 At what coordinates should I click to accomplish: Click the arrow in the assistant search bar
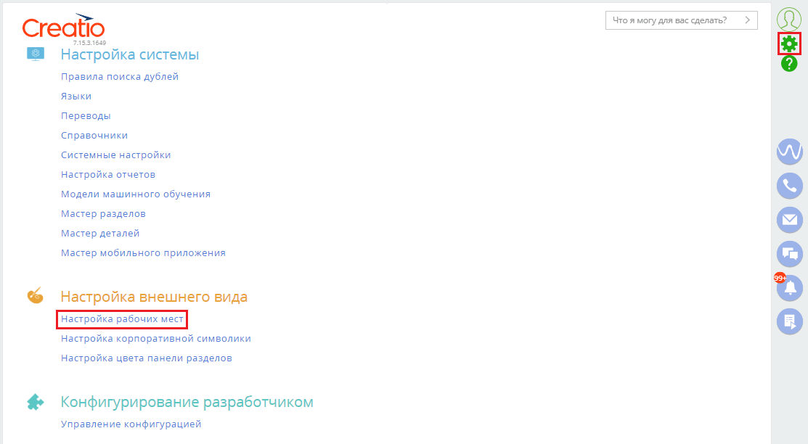748,20
